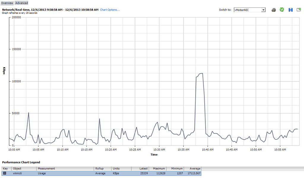Sort legend by Measurement column
The image size is (304, 178).
pyautogui.click(x=65, y=169)
